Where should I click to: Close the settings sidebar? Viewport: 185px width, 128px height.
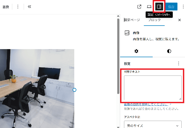point(180,20)
